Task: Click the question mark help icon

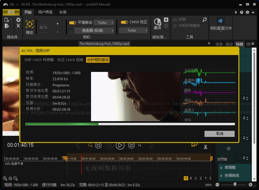Action: click(x=242, y=12)
